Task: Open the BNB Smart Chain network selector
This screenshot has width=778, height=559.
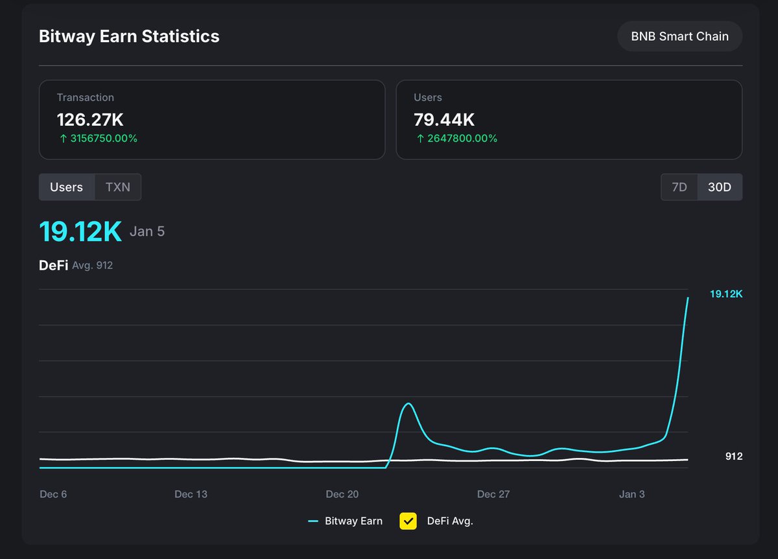Action: pyautogui.click(x=679, y=36)
